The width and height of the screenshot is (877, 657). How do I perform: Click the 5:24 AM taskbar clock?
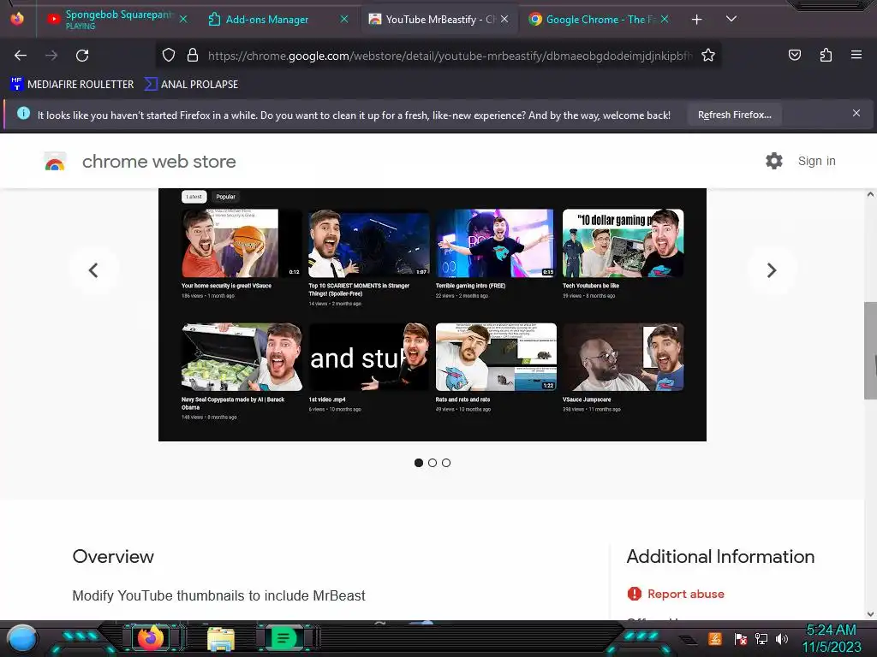pos(831,630)
